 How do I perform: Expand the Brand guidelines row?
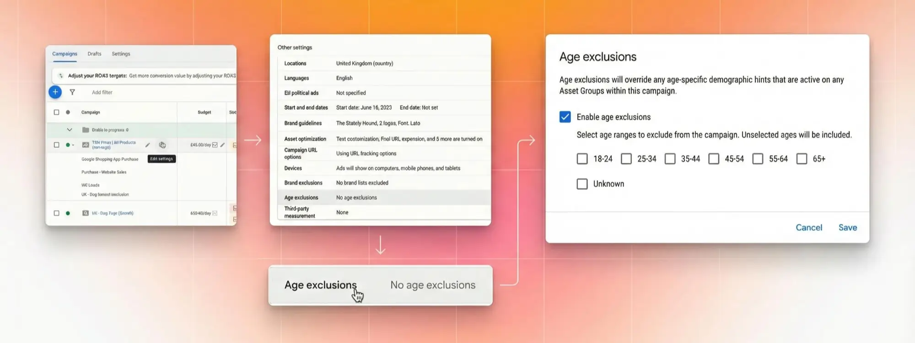(x=383, y=123)
